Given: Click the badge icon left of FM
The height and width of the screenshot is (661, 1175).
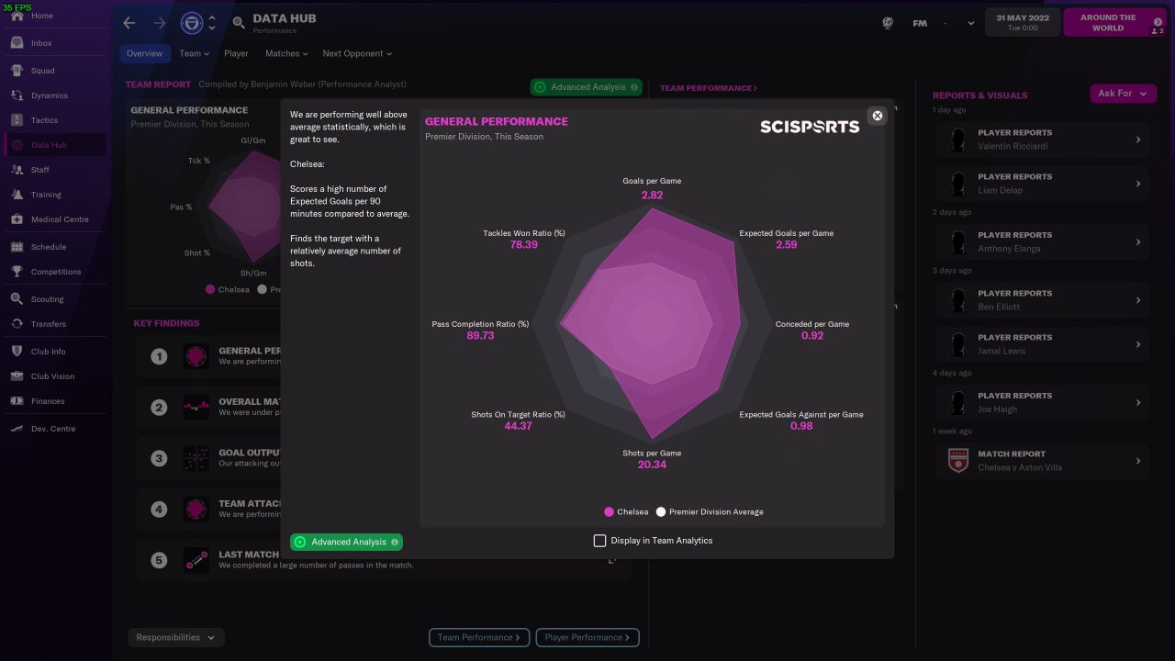Looking at the screenshot, I should [888, 23].
